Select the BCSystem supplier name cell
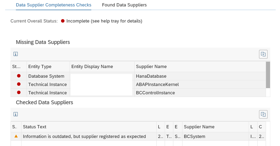The image size is (280, 146). click(x=216, y=136)
